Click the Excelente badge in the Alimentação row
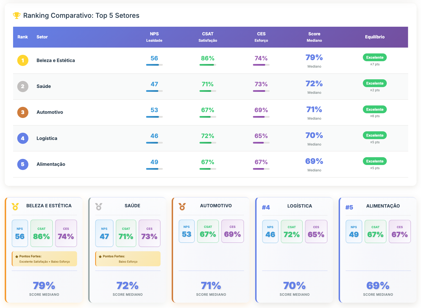The height and width of the screenshot is (308, 421). (x=375, y=161)
